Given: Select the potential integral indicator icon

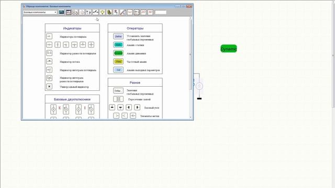Looking at the screenshot, I should pos(49,69).
